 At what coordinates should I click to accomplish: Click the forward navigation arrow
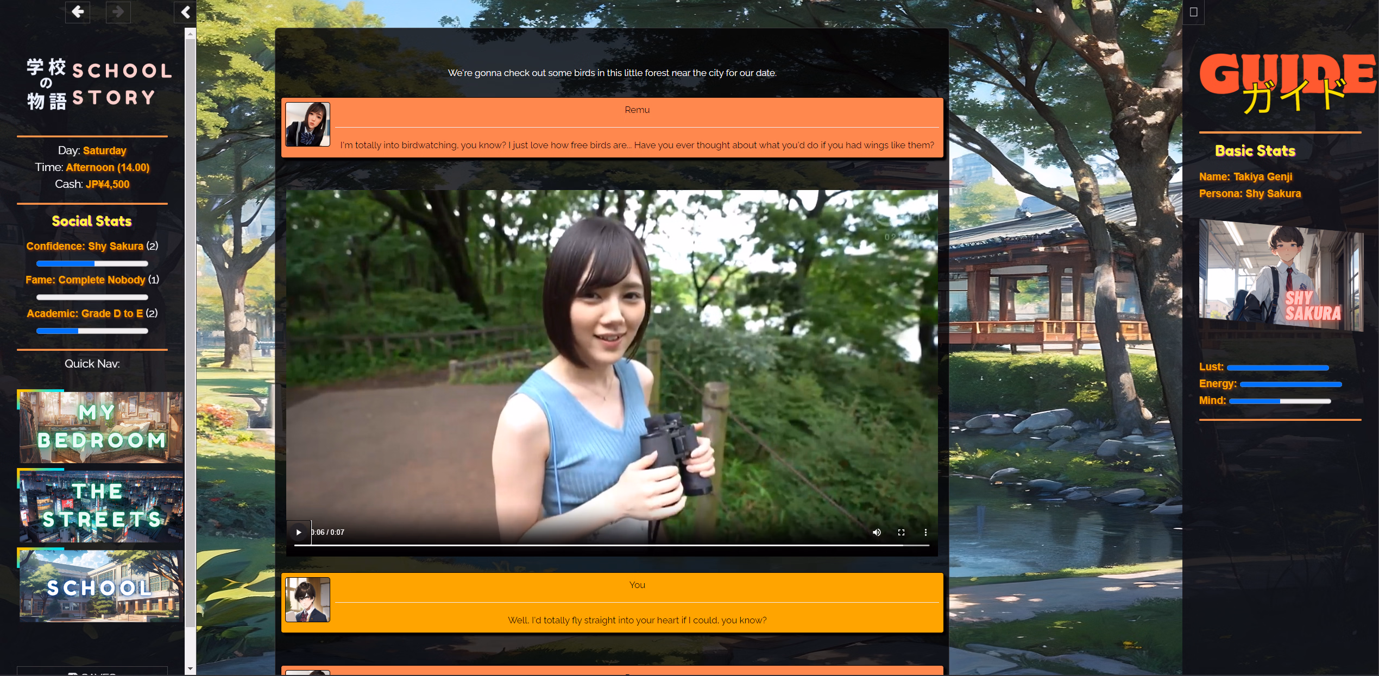point(118,12)
